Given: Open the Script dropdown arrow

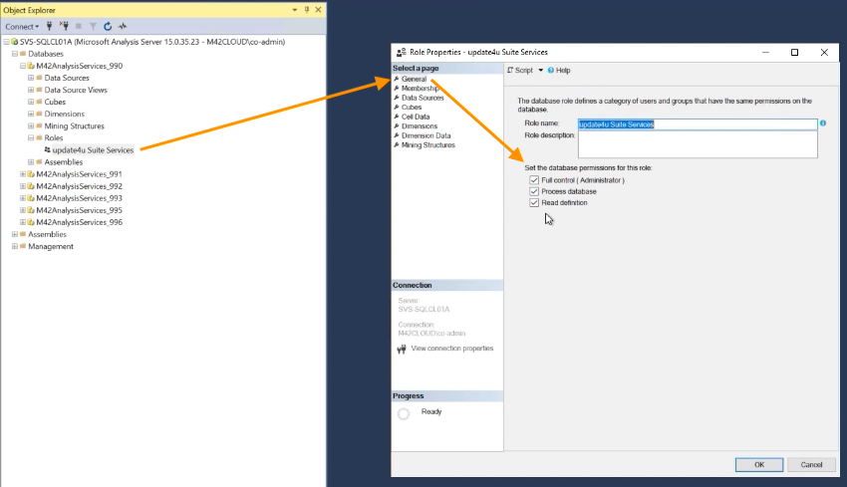Looking at the screenshot, I should (x=541, y=71).
